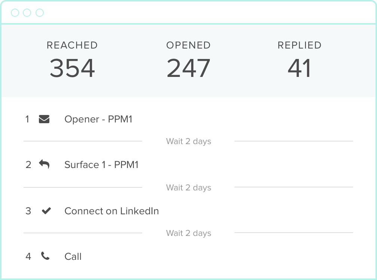Click the middle window circle button

(x=27, y=13)
